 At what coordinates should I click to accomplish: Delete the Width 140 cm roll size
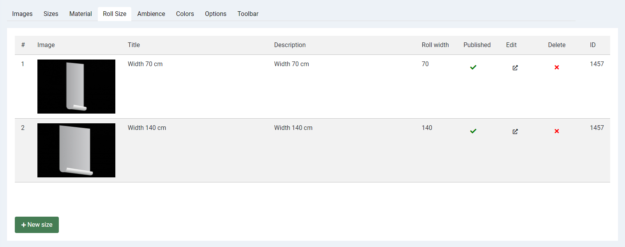[556, 131]
